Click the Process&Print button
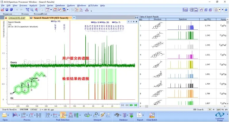 (x=40, y=14)
